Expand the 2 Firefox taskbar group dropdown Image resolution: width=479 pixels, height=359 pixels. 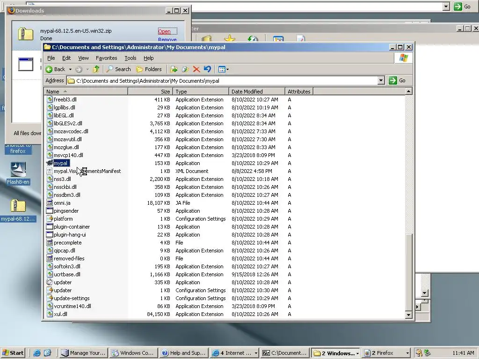407,353
